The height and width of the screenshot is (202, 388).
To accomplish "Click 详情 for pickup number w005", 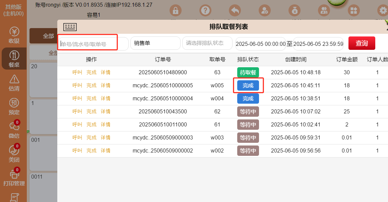I will coord(106,85).
